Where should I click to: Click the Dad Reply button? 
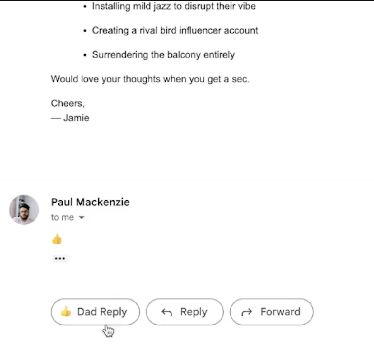point(95,312)
